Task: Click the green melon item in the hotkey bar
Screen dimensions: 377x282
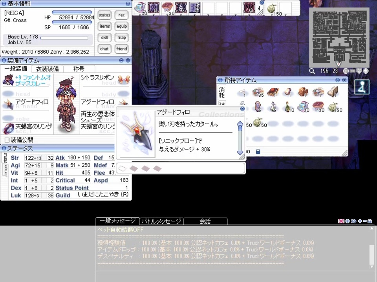Action: [x=273, y=8]
